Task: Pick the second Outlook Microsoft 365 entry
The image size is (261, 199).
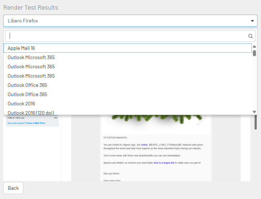Action: coord(31,67)
